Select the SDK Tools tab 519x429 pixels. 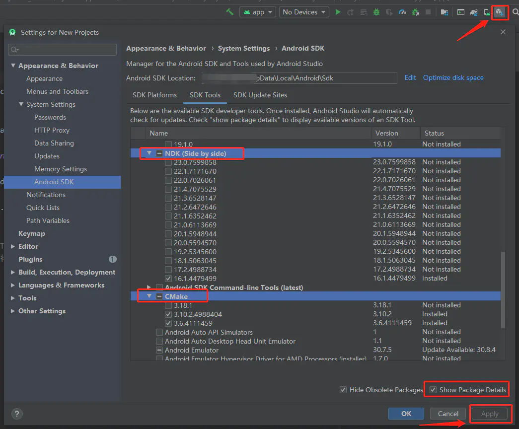(x=205, y=95)
